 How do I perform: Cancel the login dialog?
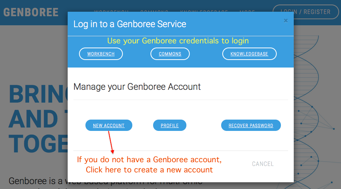(x=263, y=164)
